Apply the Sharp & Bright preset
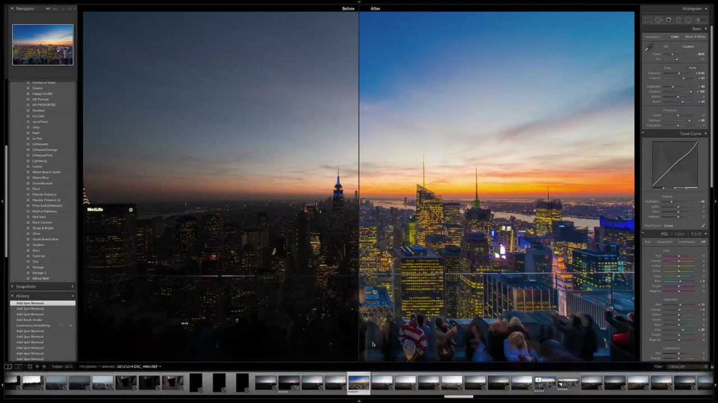 pyautogui.click(x=43, y=228)
